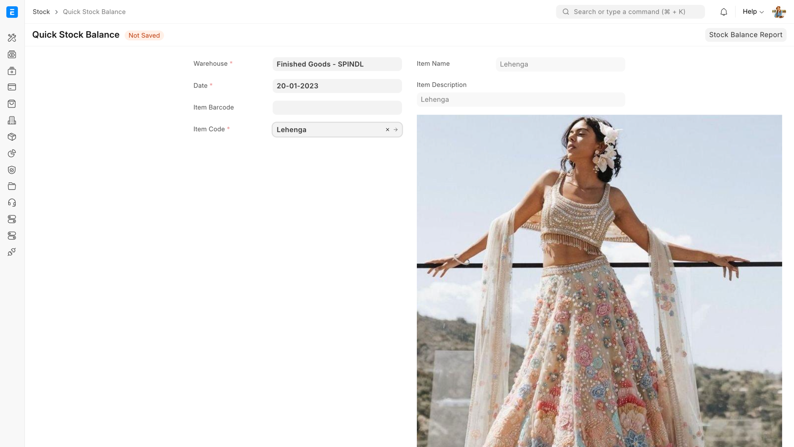Screen dimensions: 794x447
Task: Open the folder Projects sidebar icon
Action: [12, 186]
